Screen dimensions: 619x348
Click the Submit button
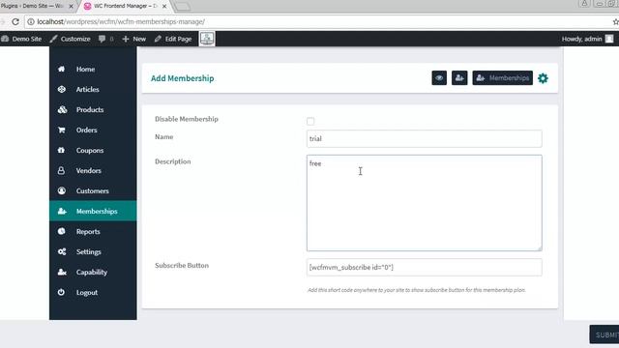[x=604, y=334]
